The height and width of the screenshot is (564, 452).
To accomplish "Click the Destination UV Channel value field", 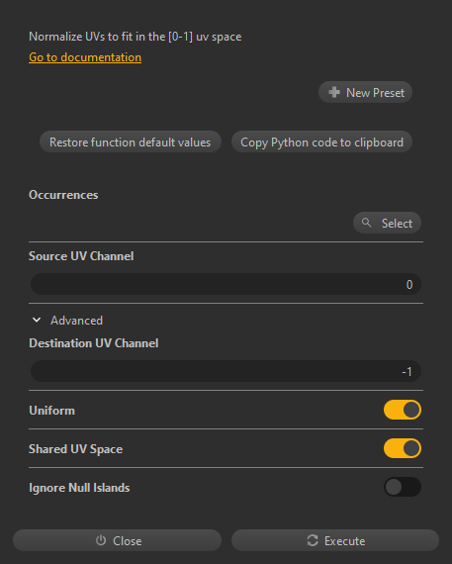I will [x=226, y=371].
